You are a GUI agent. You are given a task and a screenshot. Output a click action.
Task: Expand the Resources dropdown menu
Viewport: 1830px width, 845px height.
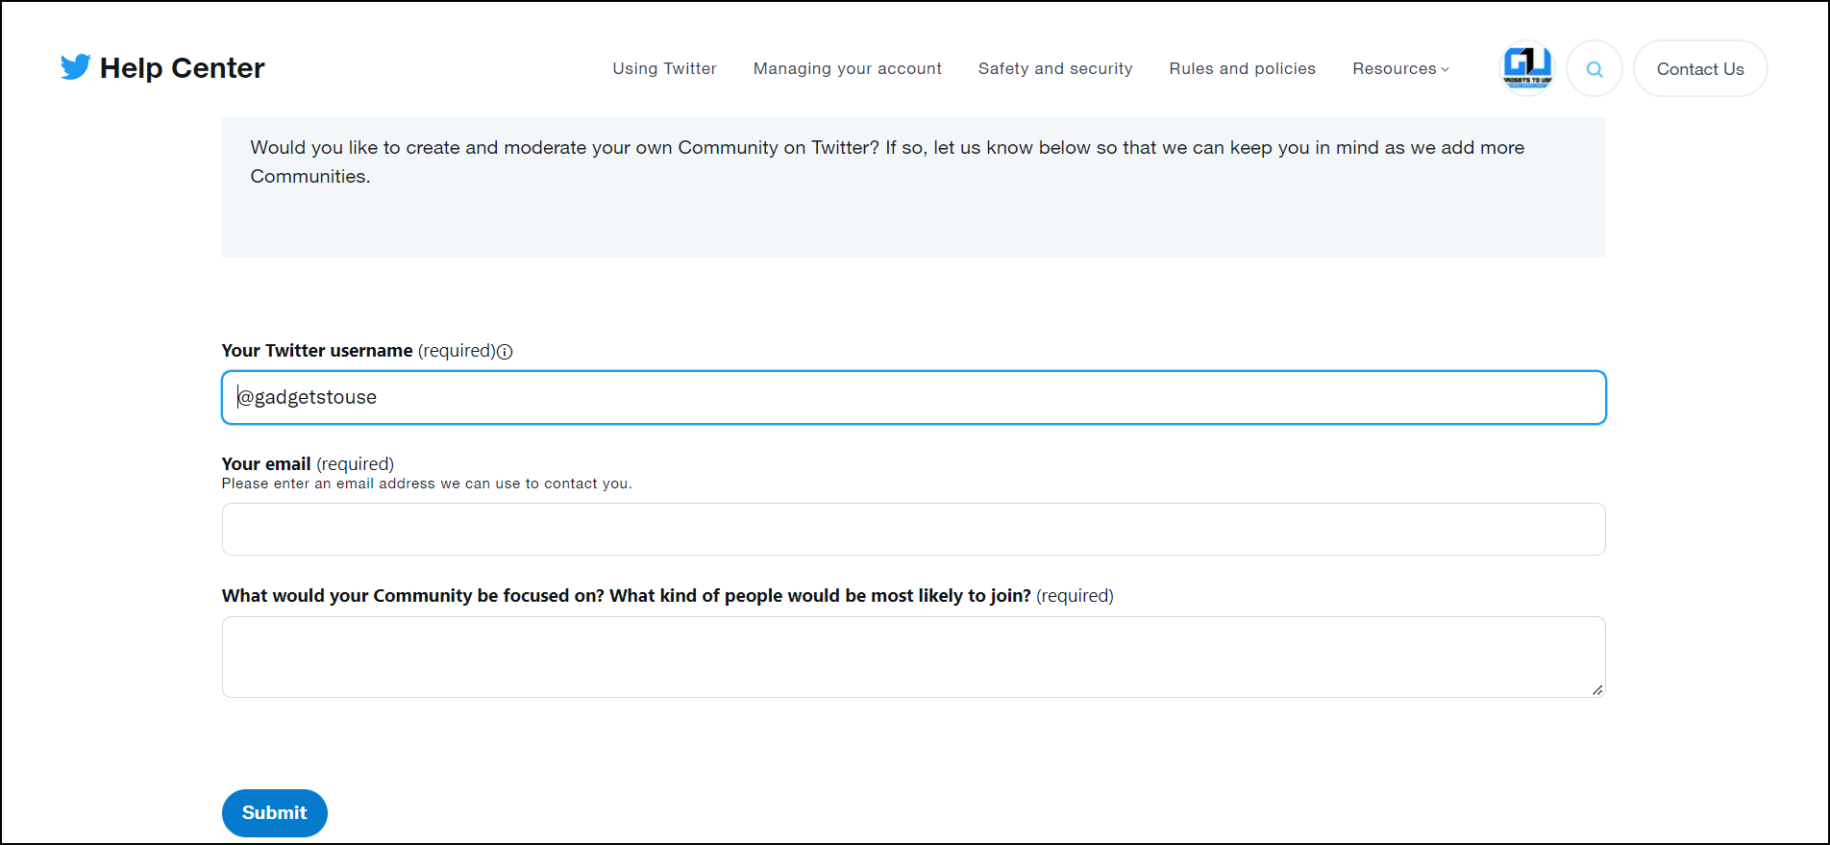1400,68
